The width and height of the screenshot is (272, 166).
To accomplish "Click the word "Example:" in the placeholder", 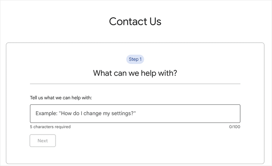I will point(46,113).
